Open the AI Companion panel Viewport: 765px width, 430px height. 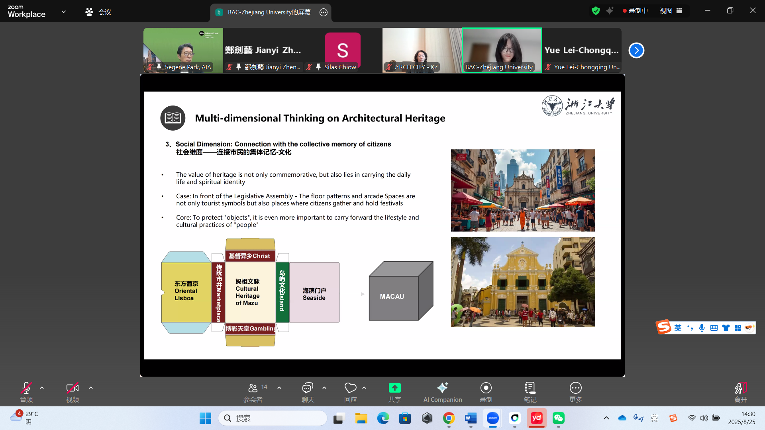click(x=442, y=392)
